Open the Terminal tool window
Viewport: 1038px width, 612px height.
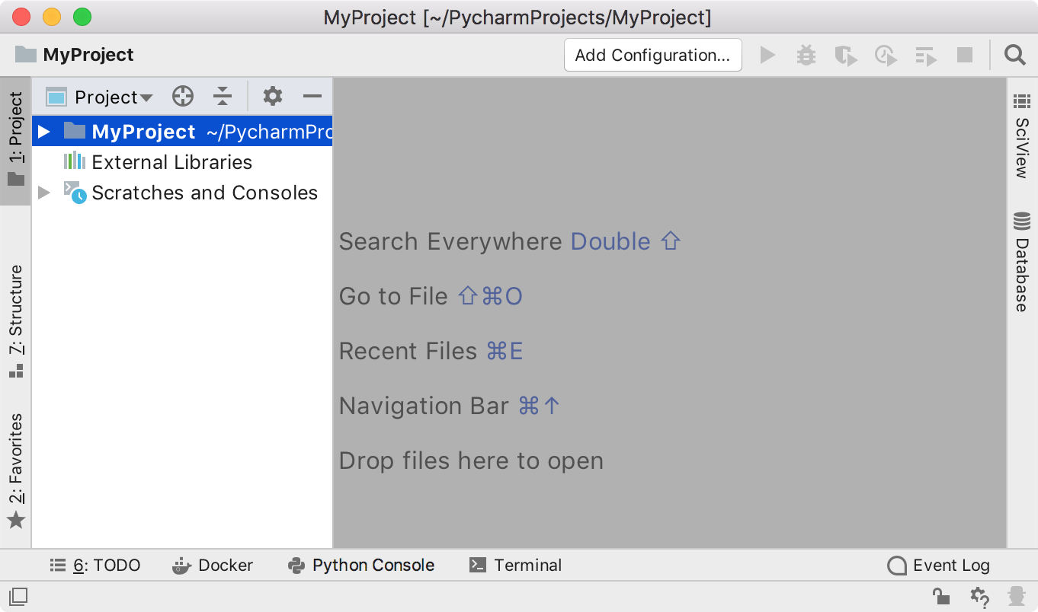[x=515, y=566]
